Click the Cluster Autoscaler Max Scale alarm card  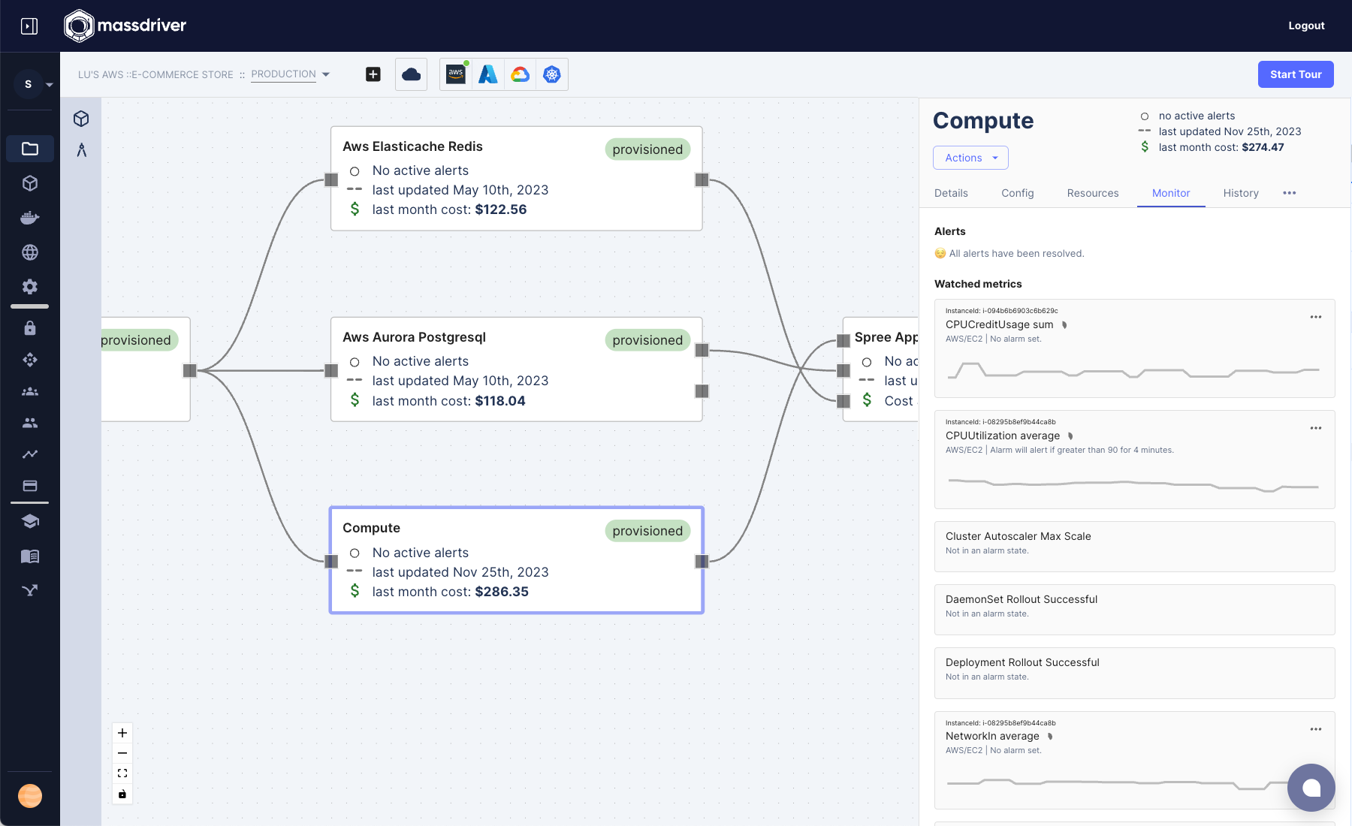tap(1134, 547)
